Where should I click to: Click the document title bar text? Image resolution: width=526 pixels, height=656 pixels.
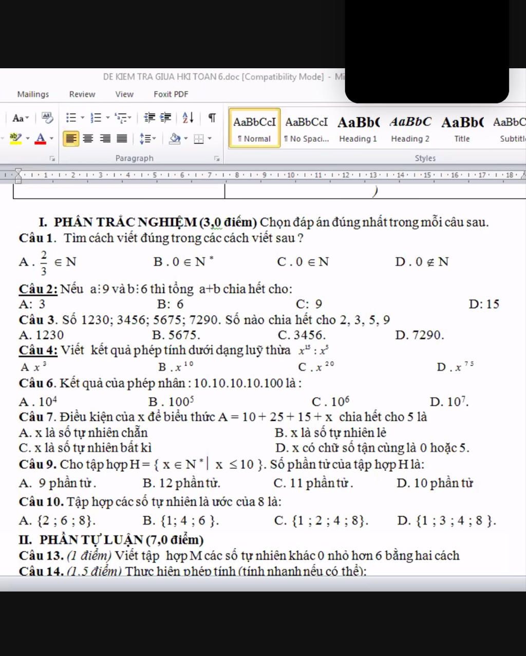tap(225, 77)
